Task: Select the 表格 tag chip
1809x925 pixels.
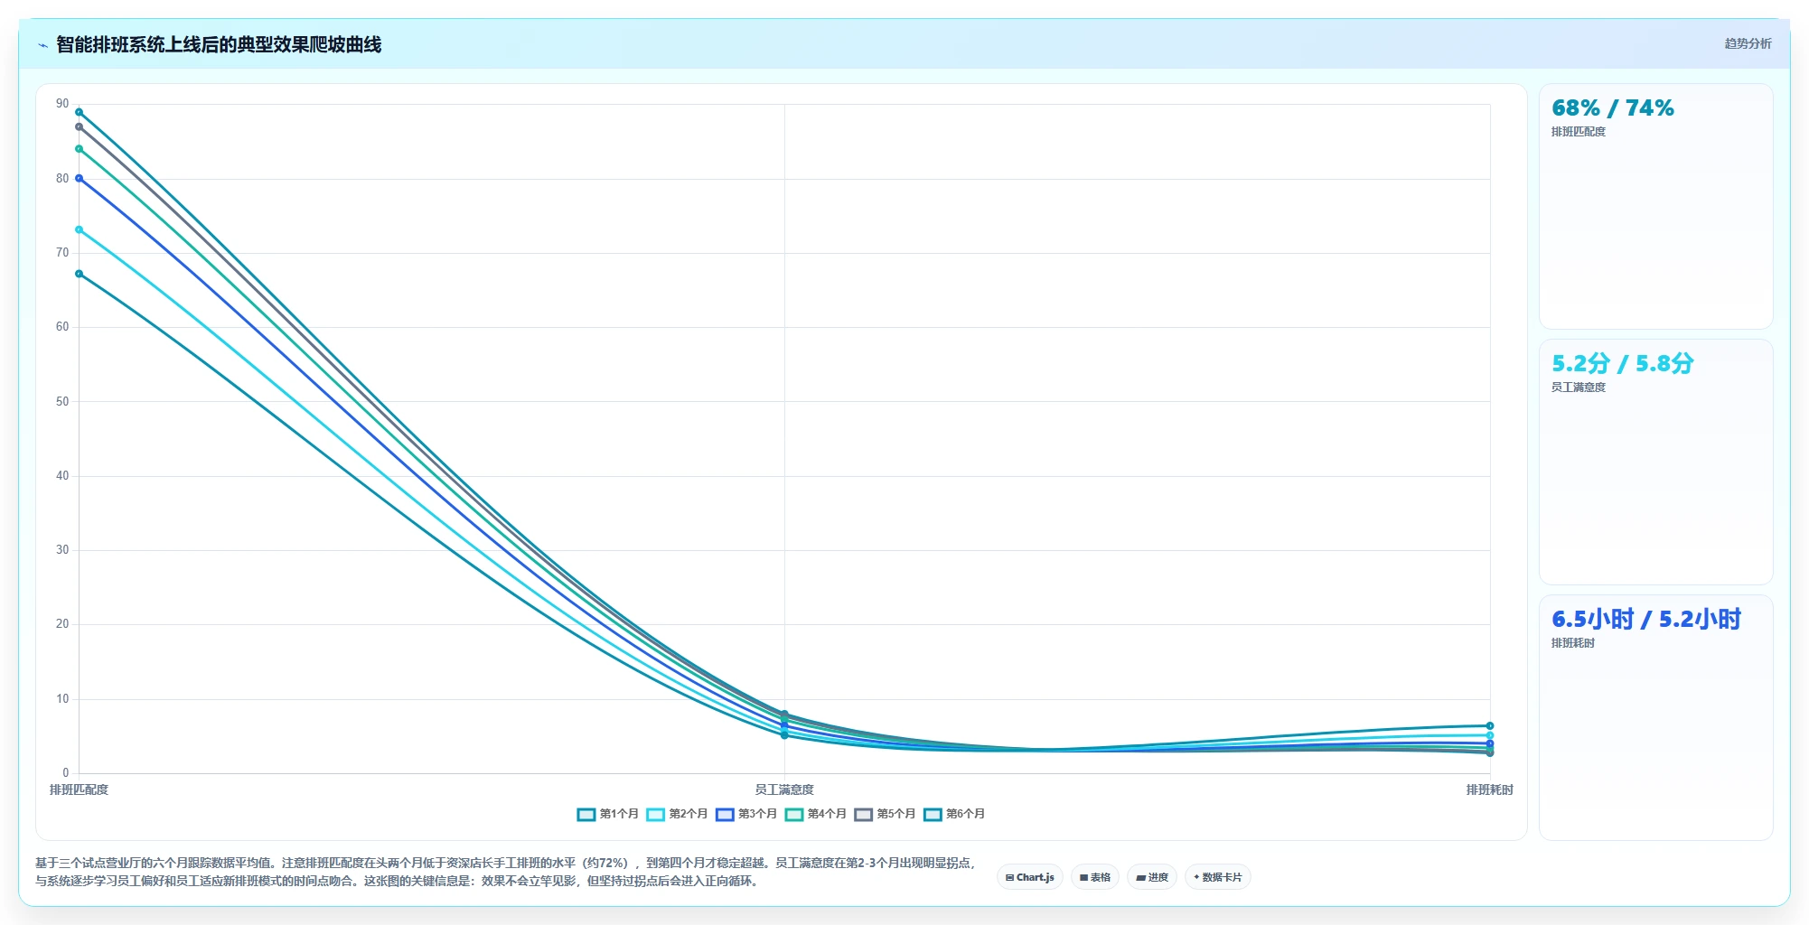Action: 1095,877
